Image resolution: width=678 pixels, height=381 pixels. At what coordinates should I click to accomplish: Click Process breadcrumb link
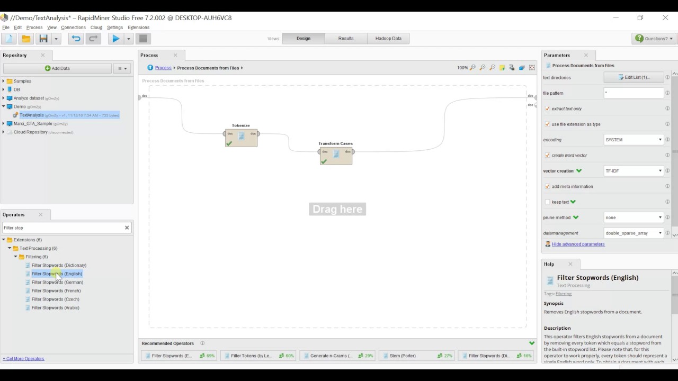(163, 68)
